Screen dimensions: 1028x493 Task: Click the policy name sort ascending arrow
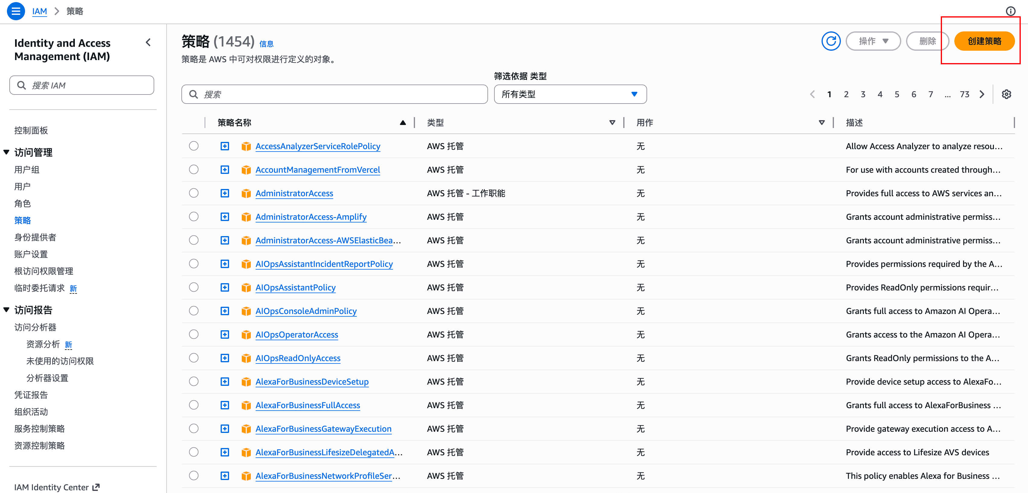tap(403, 123)
